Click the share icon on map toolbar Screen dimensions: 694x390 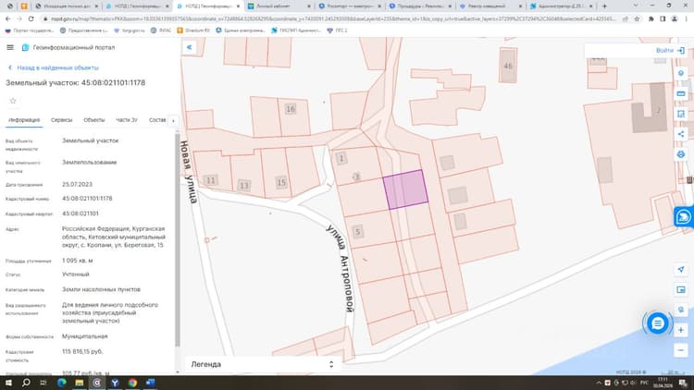click(681, 134)
